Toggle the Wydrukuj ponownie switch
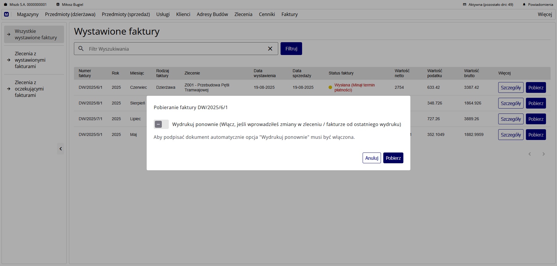557x266 pixels. [161, 124]
